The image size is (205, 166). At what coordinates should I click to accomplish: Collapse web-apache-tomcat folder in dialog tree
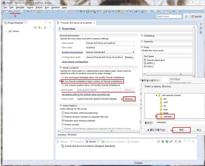click(x=156, y=95)
